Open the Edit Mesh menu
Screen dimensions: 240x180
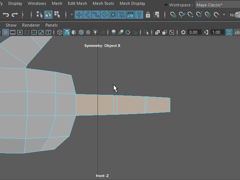[x=77, y=3]
